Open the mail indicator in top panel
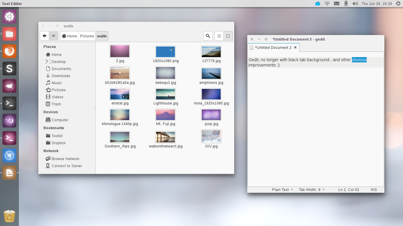Image resolution: width=403 pixels, height=226 pixels. [337, 4]
